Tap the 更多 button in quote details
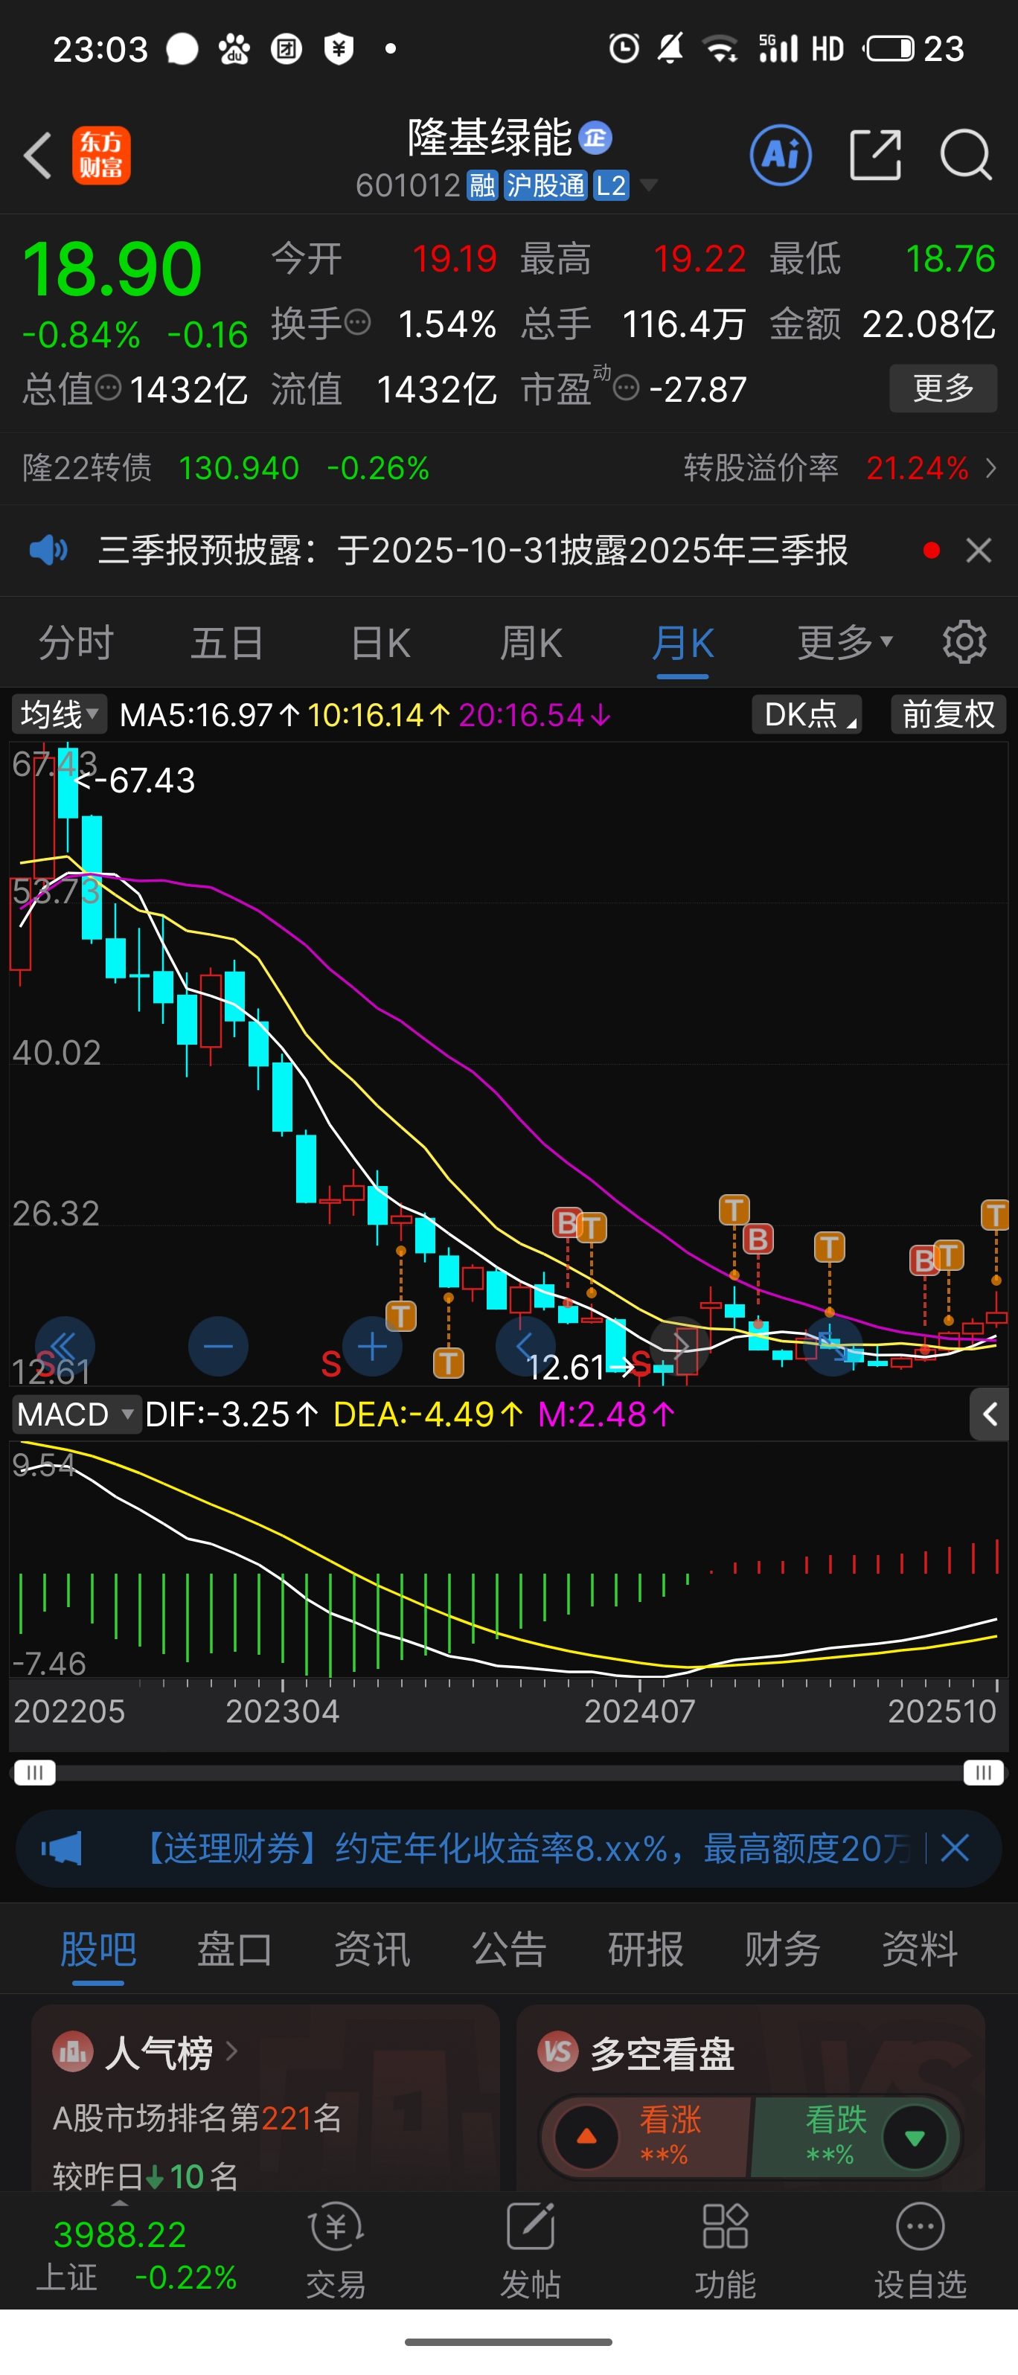This screenshot has width=1018, height=2375. 942,388
